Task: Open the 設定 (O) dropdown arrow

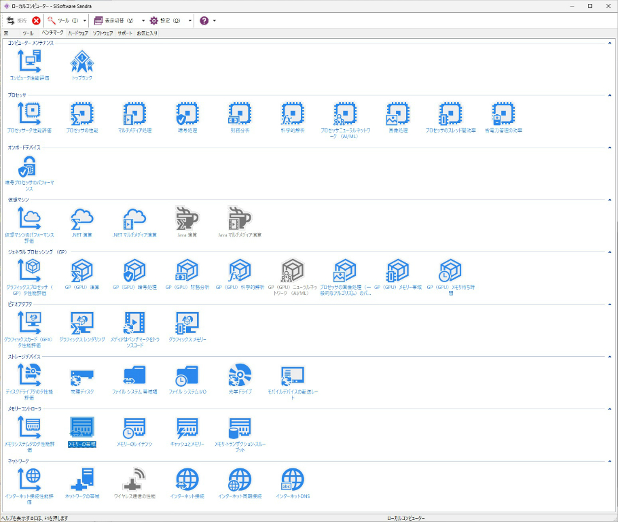Action: coord(190,20)
